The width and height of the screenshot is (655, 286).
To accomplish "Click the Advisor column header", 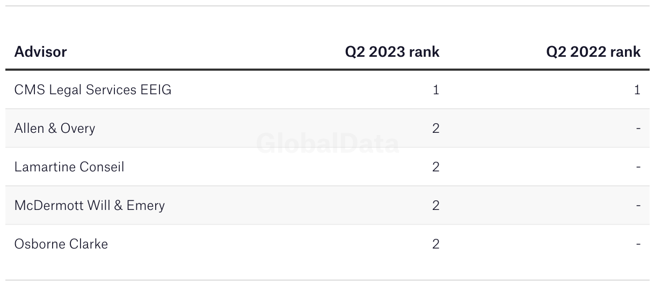I will coord(40,52).
